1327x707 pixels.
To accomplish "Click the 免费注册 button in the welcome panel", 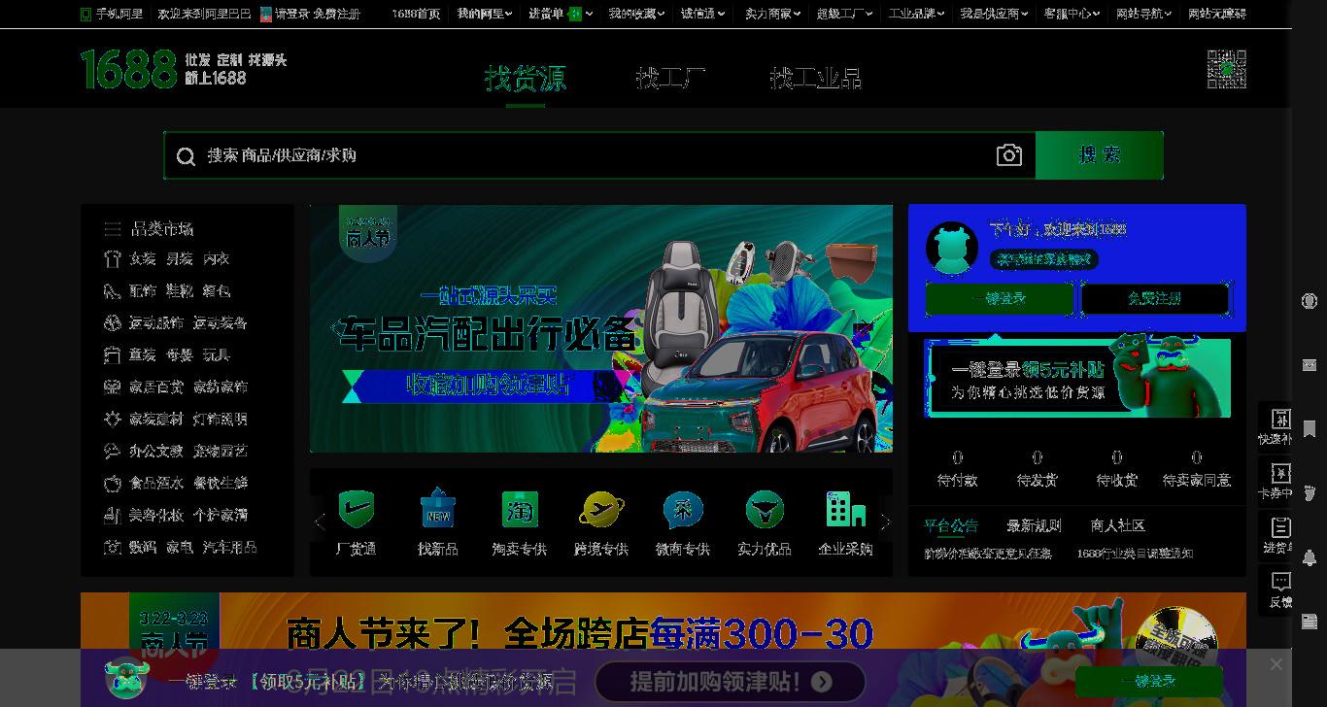I will tap(1155, 299).
